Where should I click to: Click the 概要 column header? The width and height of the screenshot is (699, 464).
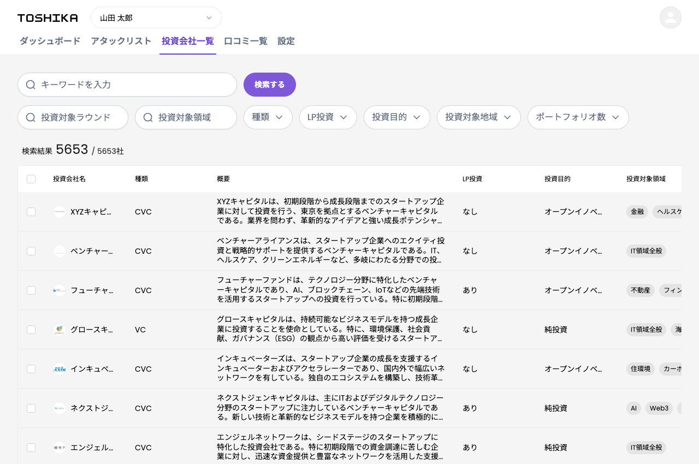[223, 179]
